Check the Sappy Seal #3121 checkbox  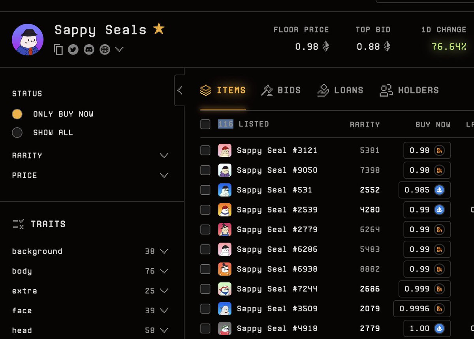205,151
